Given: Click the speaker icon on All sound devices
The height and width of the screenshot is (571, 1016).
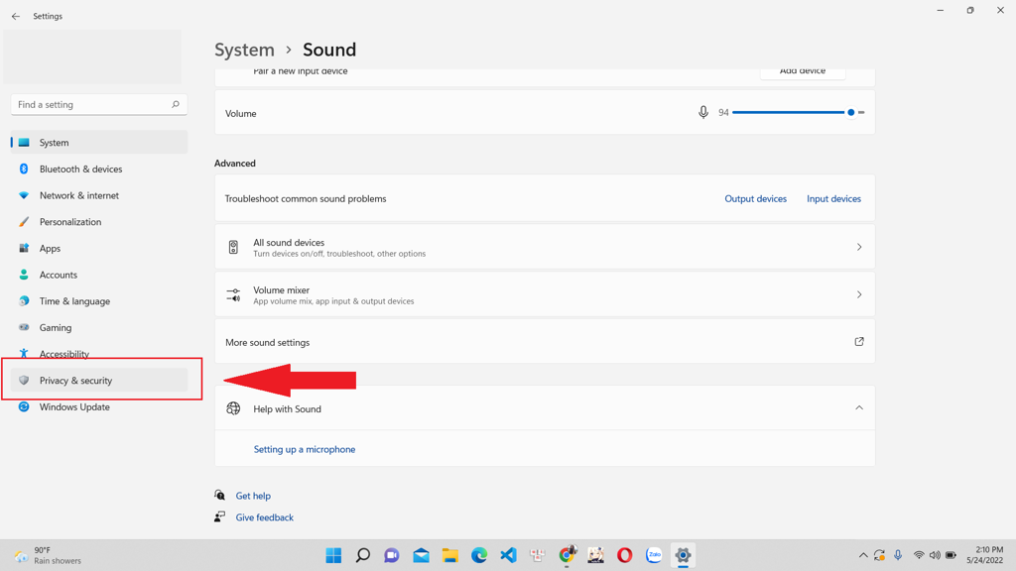Looking at the screenshot, I should click(x=233, y=247).
